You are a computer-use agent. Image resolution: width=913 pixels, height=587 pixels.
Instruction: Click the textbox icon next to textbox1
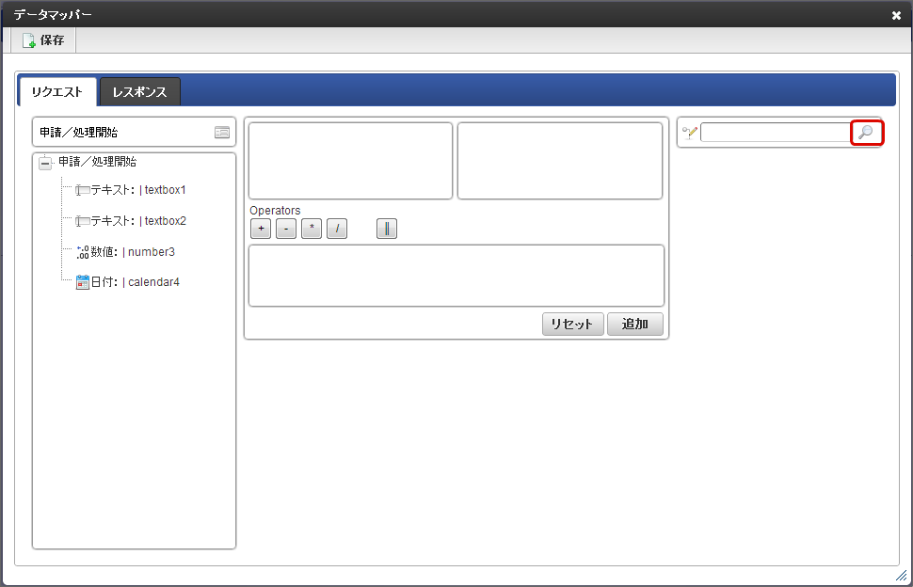point(82,190)
